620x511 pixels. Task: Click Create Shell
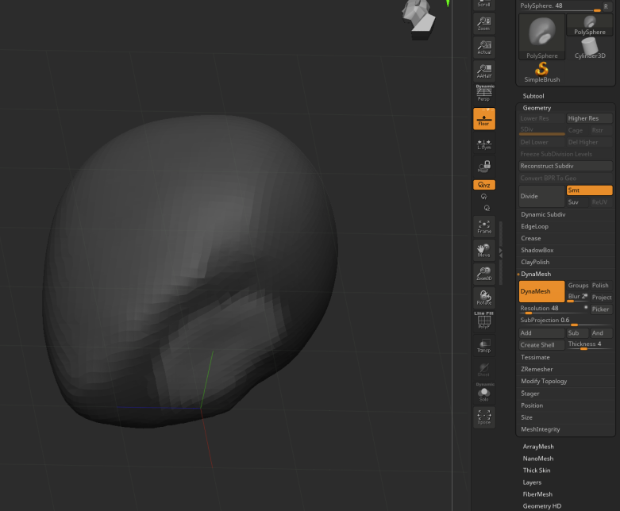click(541, 345)
